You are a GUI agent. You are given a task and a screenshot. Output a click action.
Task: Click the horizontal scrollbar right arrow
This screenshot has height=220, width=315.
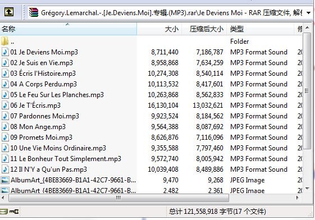point(298,198)
